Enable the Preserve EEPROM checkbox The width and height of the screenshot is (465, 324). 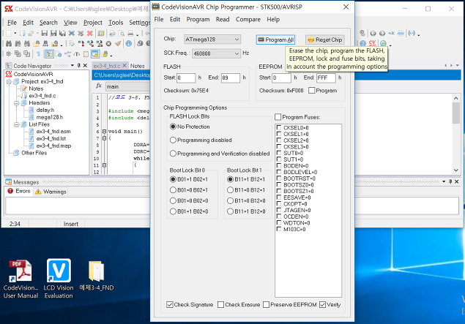(266, 304)
